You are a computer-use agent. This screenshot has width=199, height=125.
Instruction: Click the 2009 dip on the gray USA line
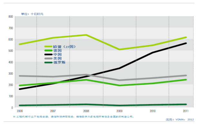119,80
